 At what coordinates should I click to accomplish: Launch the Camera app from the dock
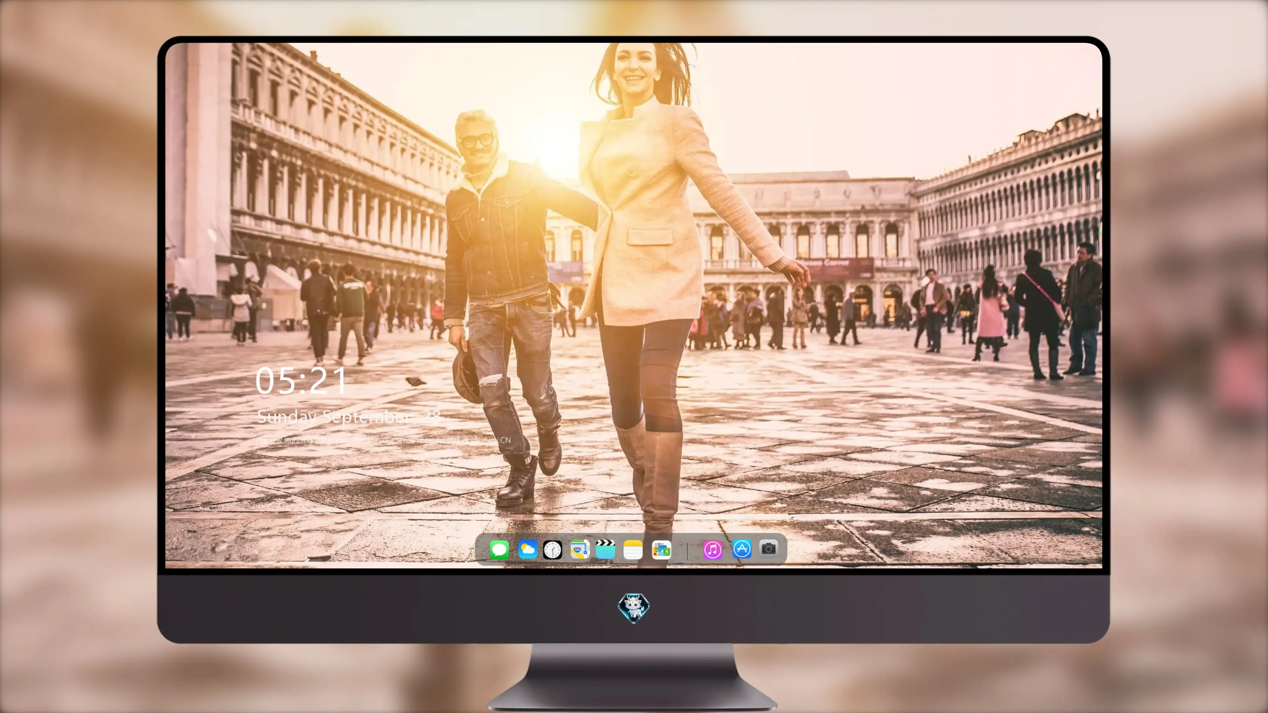pos(768,549)
